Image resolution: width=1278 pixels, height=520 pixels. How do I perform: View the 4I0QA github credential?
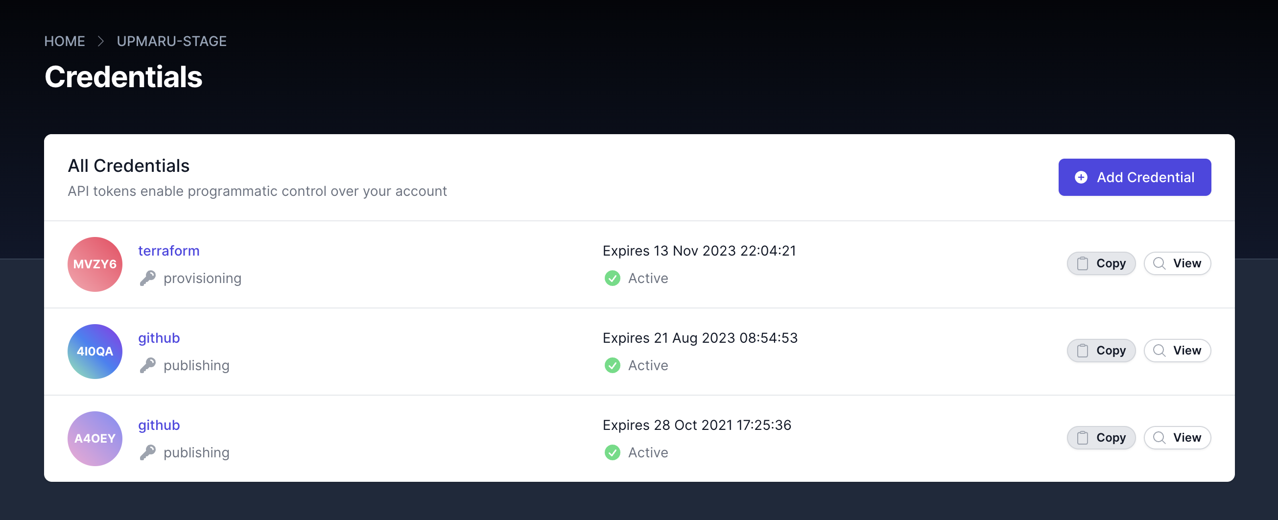1177,351
